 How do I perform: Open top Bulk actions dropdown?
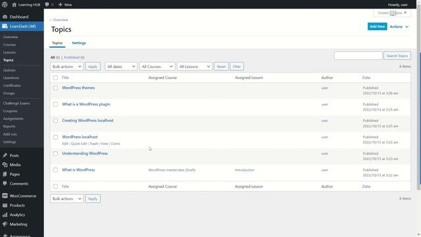pyautogui.click(x=66, y=66)
